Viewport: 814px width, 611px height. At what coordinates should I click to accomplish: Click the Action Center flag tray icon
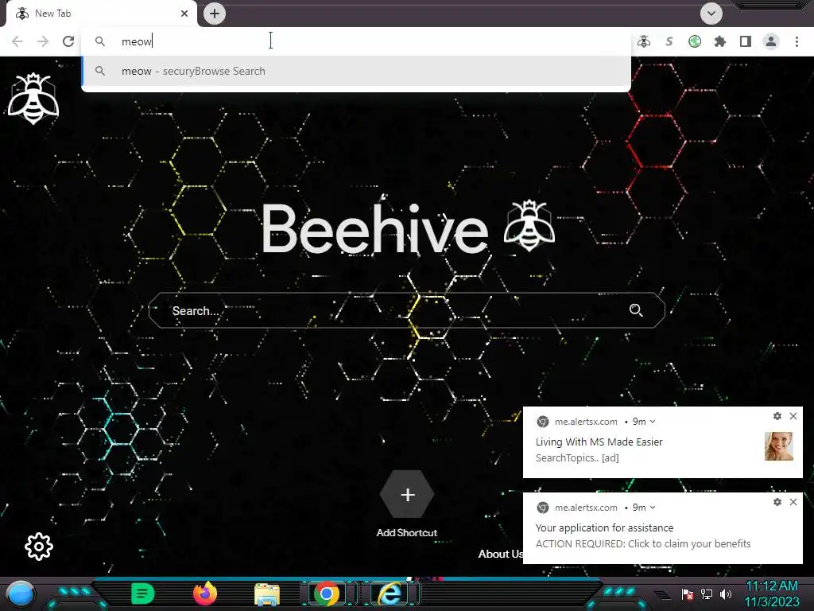click(688, 593)
